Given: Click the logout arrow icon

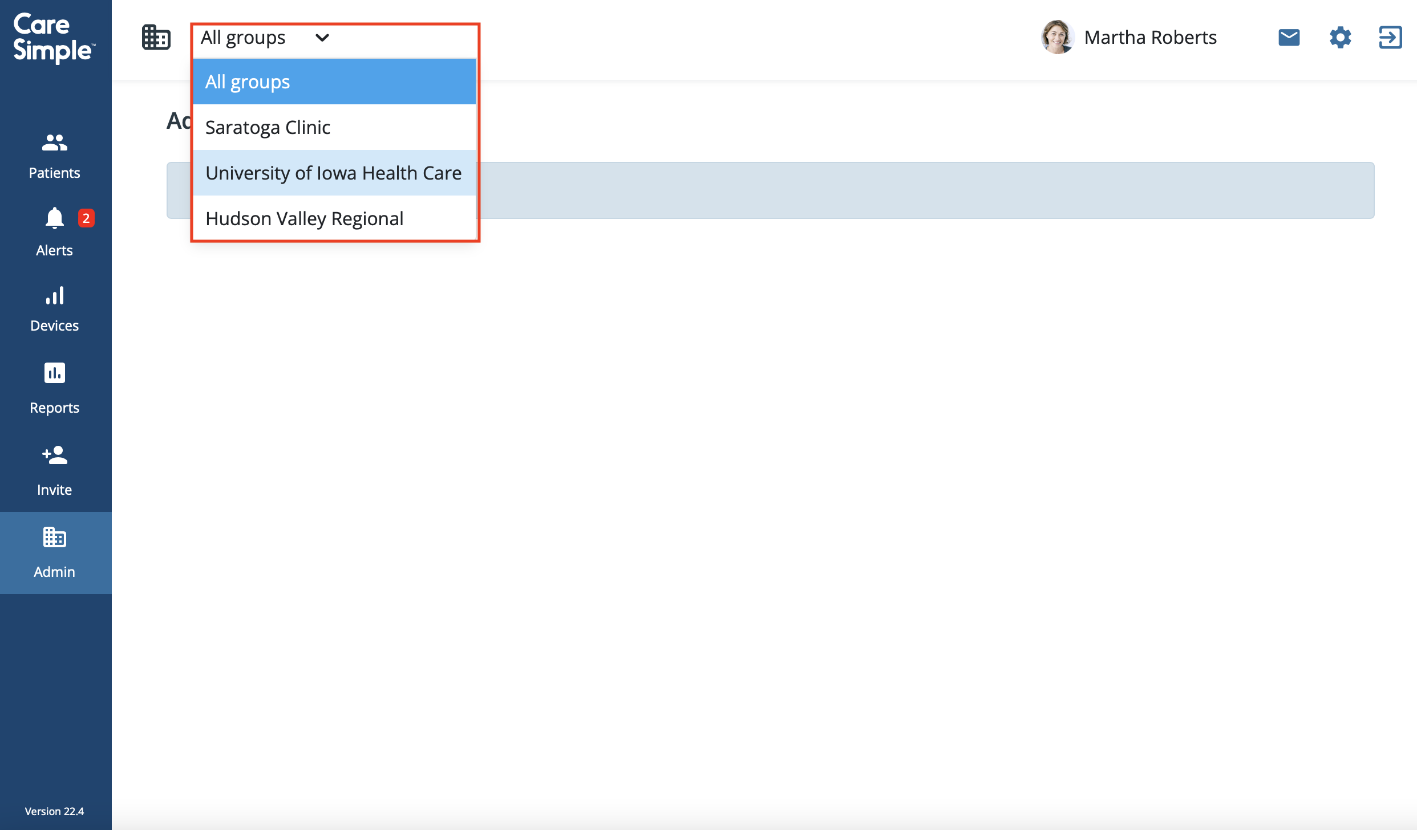Looking at the screenshot, I should click(1390, 38).
